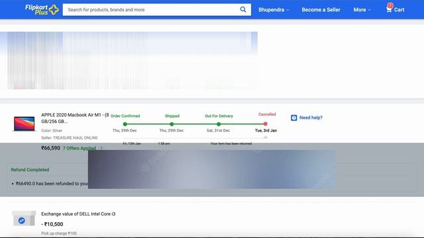The image size is (424, 238).
Task: Click the - ₹10,500 exchange amount
Action: [52, 224]
